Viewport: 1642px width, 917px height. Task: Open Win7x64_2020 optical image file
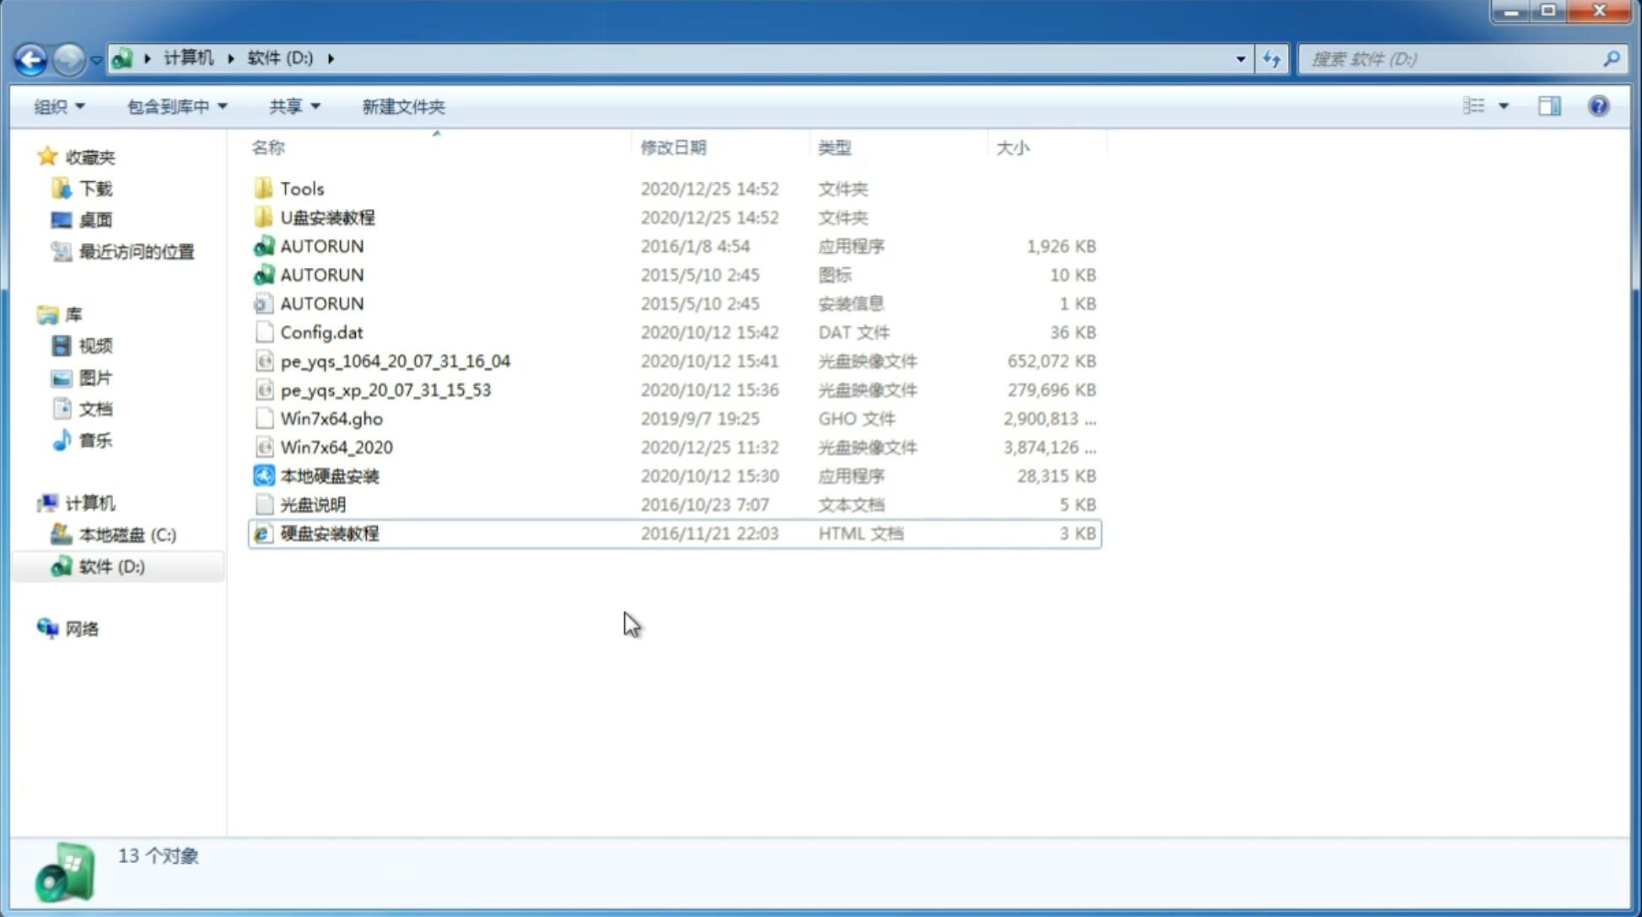336,448
